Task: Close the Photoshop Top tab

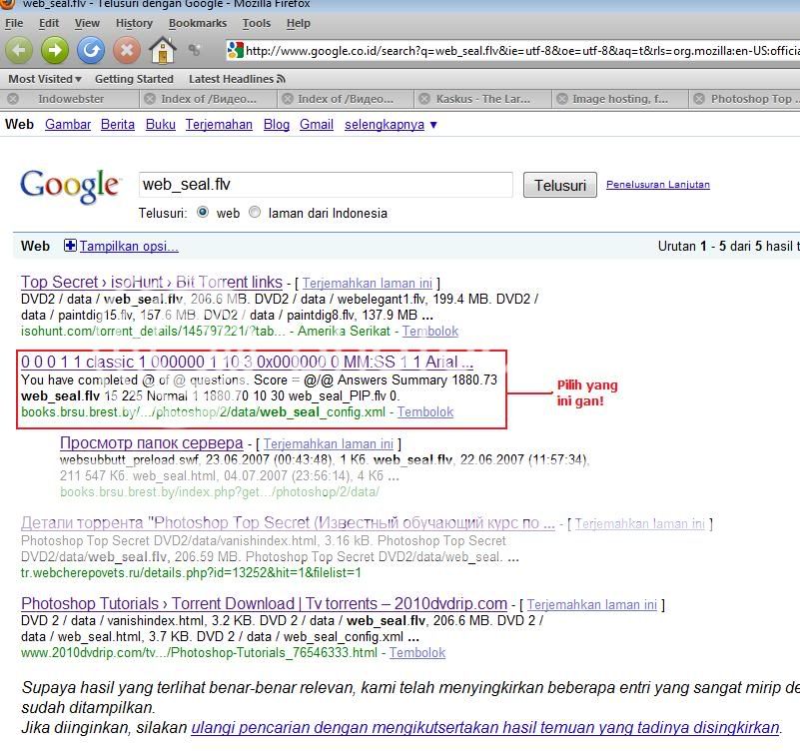Action: pos(699,99)
